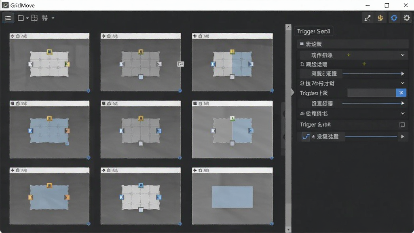Collapse the side panel with the gray triangle
The image size is (414, 233).
(x=293, y=92)
